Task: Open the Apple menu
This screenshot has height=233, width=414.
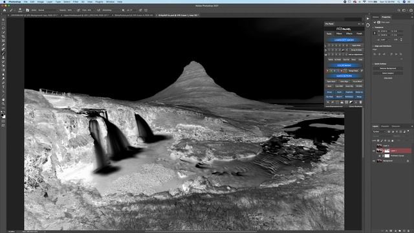Action: point(5,1)
